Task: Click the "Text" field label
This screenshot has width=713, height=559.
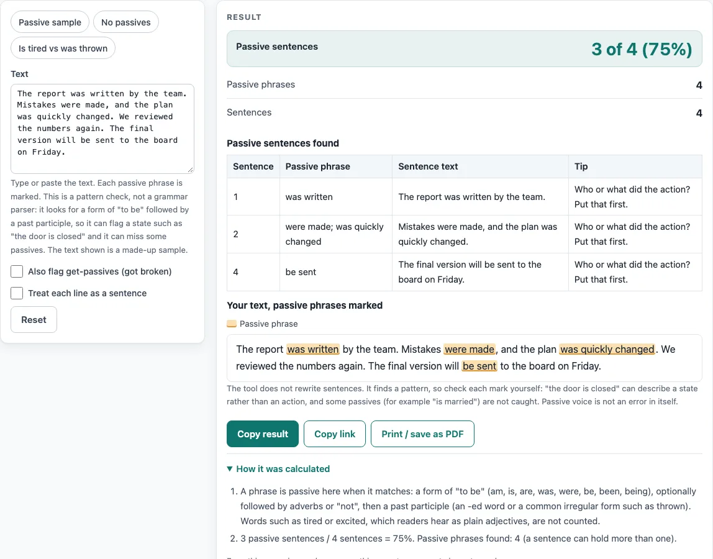Action: (x=19, y=74)
